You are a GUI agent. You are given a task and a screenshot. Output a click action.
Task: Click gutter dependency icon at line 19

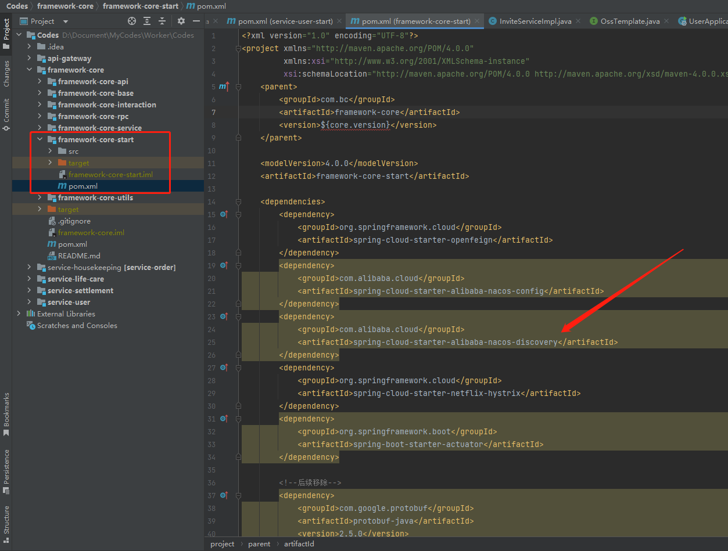click(224, 265)
